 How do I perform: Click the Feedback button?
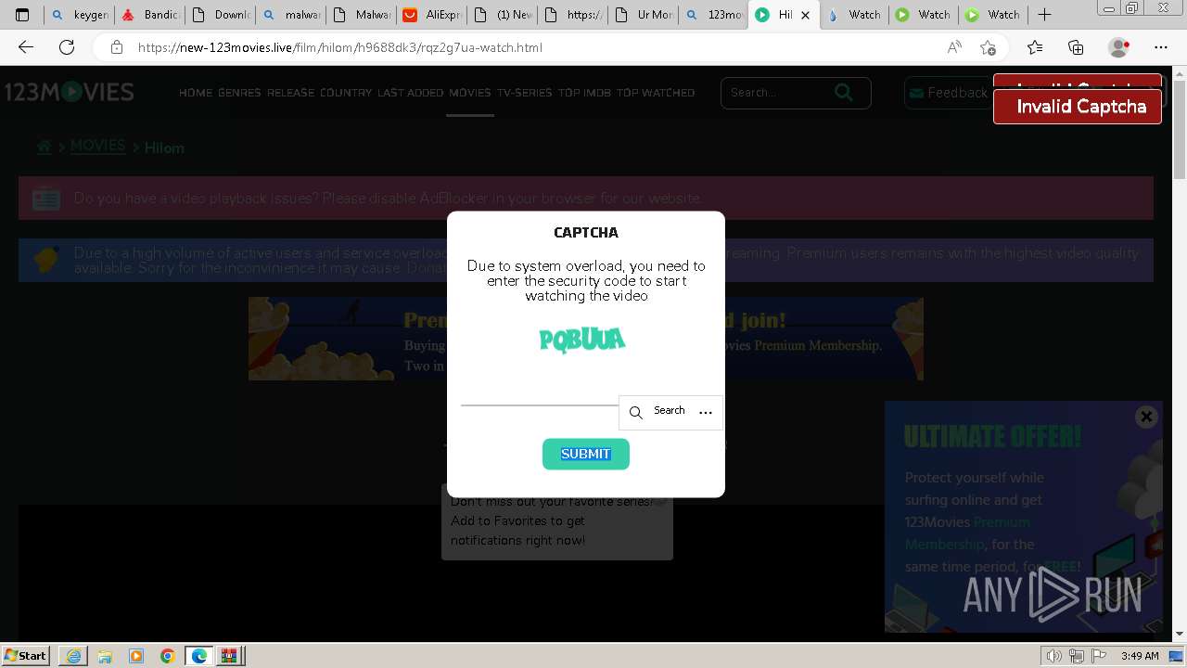(x=948, y=93)
